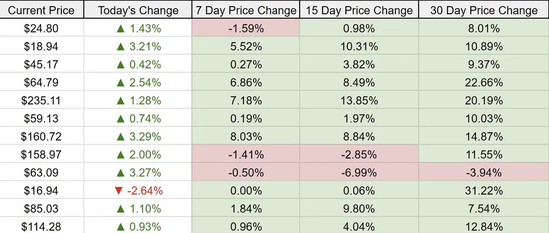Click the green triangle next to 2.54%
The width and height of the screenshot is (549, 233).
coord(121,83)
